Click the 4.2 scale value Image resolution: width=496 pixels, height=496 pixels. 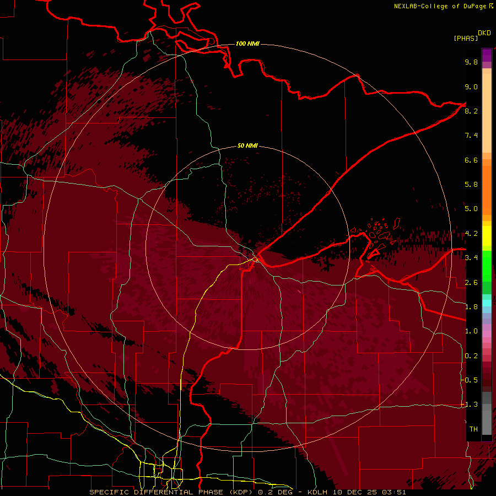471,234
